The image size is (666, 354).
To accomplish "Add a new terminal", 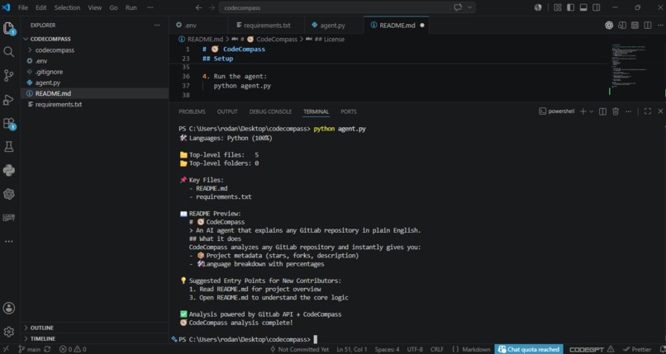I will click(583, 111).
